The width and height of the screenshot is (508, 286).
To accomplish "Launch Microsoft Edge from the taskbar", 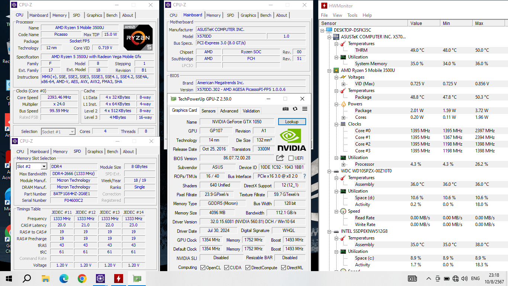I will click(x=64, y=278).
